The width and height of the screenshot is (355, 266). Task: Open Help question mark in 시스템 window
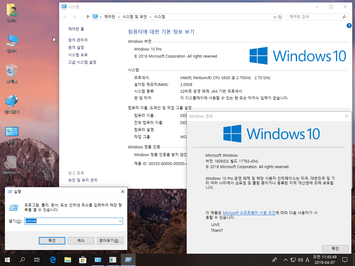(349, 26)
